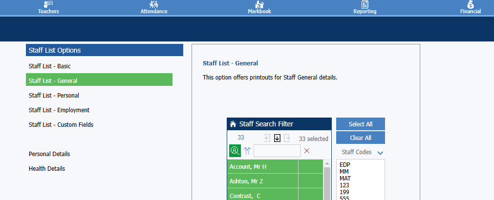Image resolution: width=494 pixels, height=200 pixels.
Task: Open the Markbook module icon
Action: click(x=259, y=4)
